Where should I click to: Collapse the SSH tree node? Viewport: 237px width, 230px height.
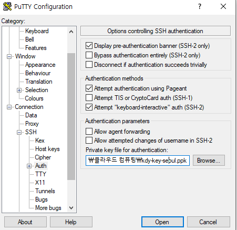point(19,132)
